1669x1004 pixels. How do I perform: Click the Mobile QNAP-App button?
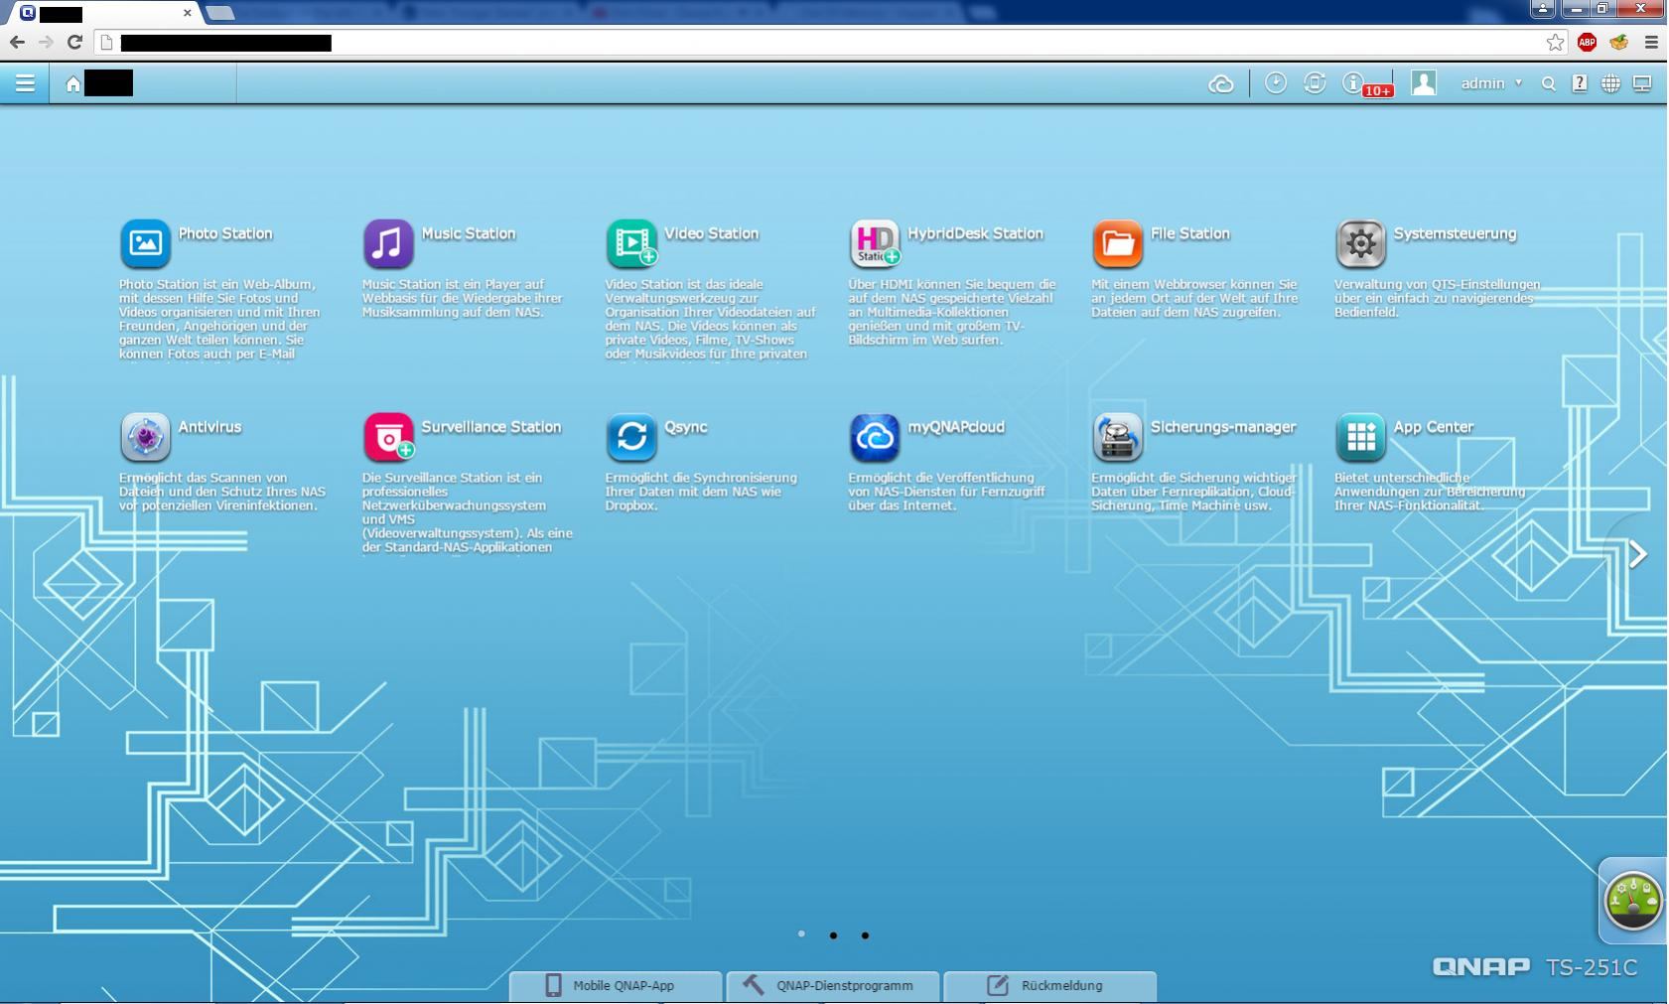point(616,986)
